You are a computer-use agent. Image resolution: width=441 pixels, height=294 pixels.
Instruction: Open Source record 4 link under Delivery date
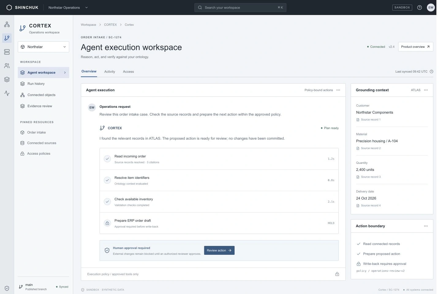(x=368, y=205)
